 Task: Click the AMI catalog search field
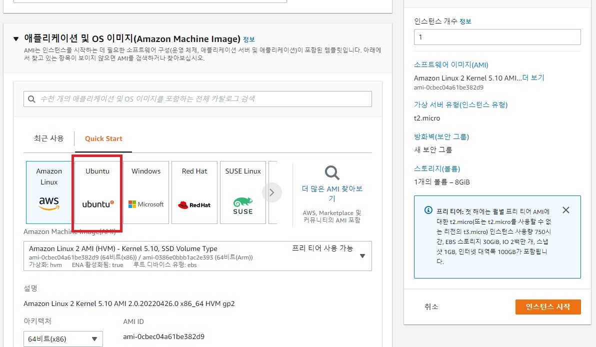click(x=197, y=99)
